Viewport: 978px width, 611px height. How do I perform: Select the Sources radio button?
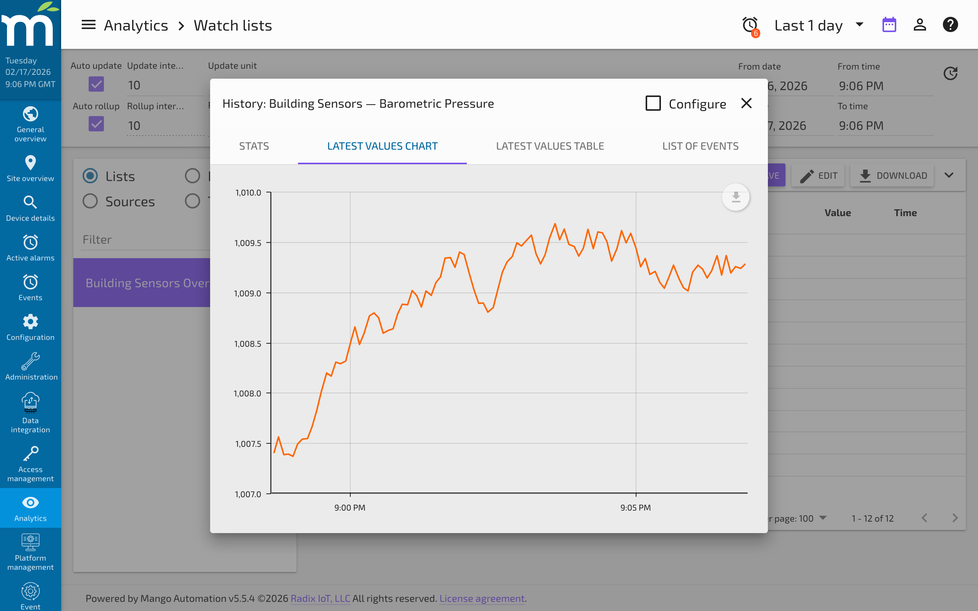90,201
